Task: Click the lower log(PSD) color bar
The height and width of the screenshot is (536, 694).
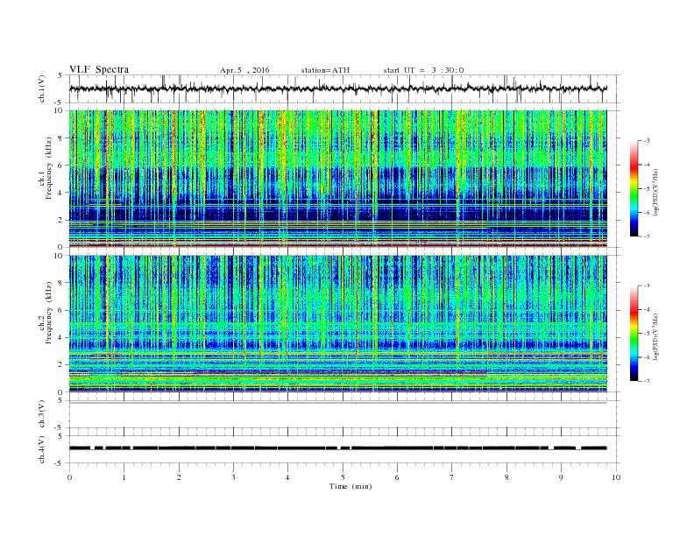Action: 634,334
